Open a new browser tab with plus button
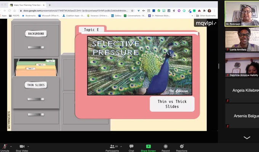Viewport: 259px width, 152px height. pos(50,5)
